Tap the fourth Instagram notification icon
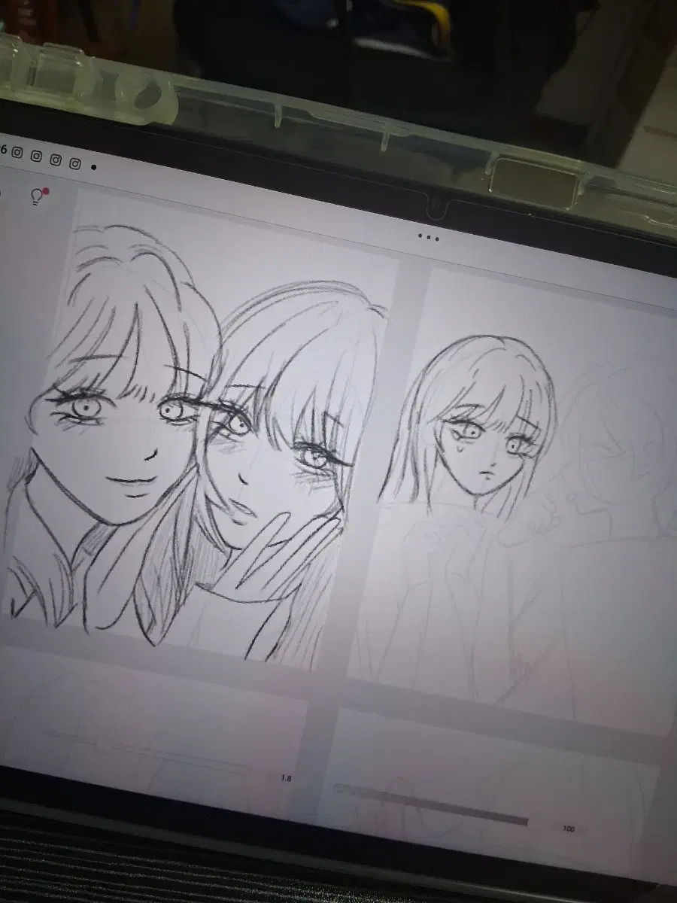 [74, 163]
